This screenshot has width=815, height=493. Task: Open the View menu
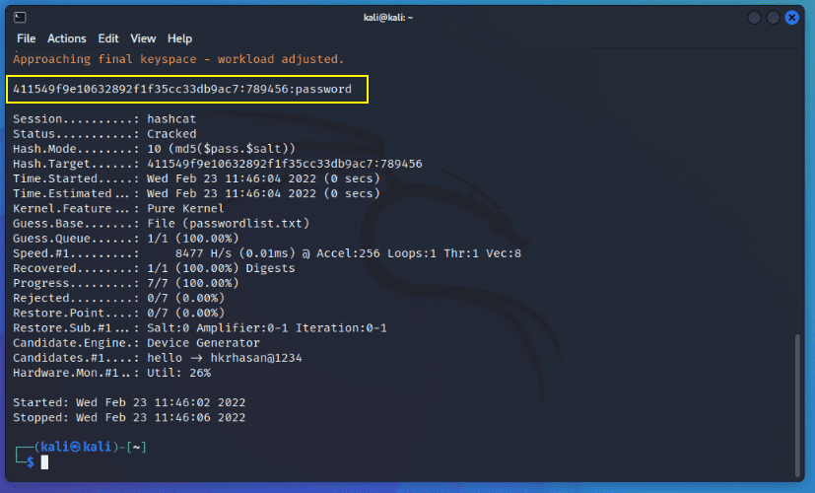[143, 38]
